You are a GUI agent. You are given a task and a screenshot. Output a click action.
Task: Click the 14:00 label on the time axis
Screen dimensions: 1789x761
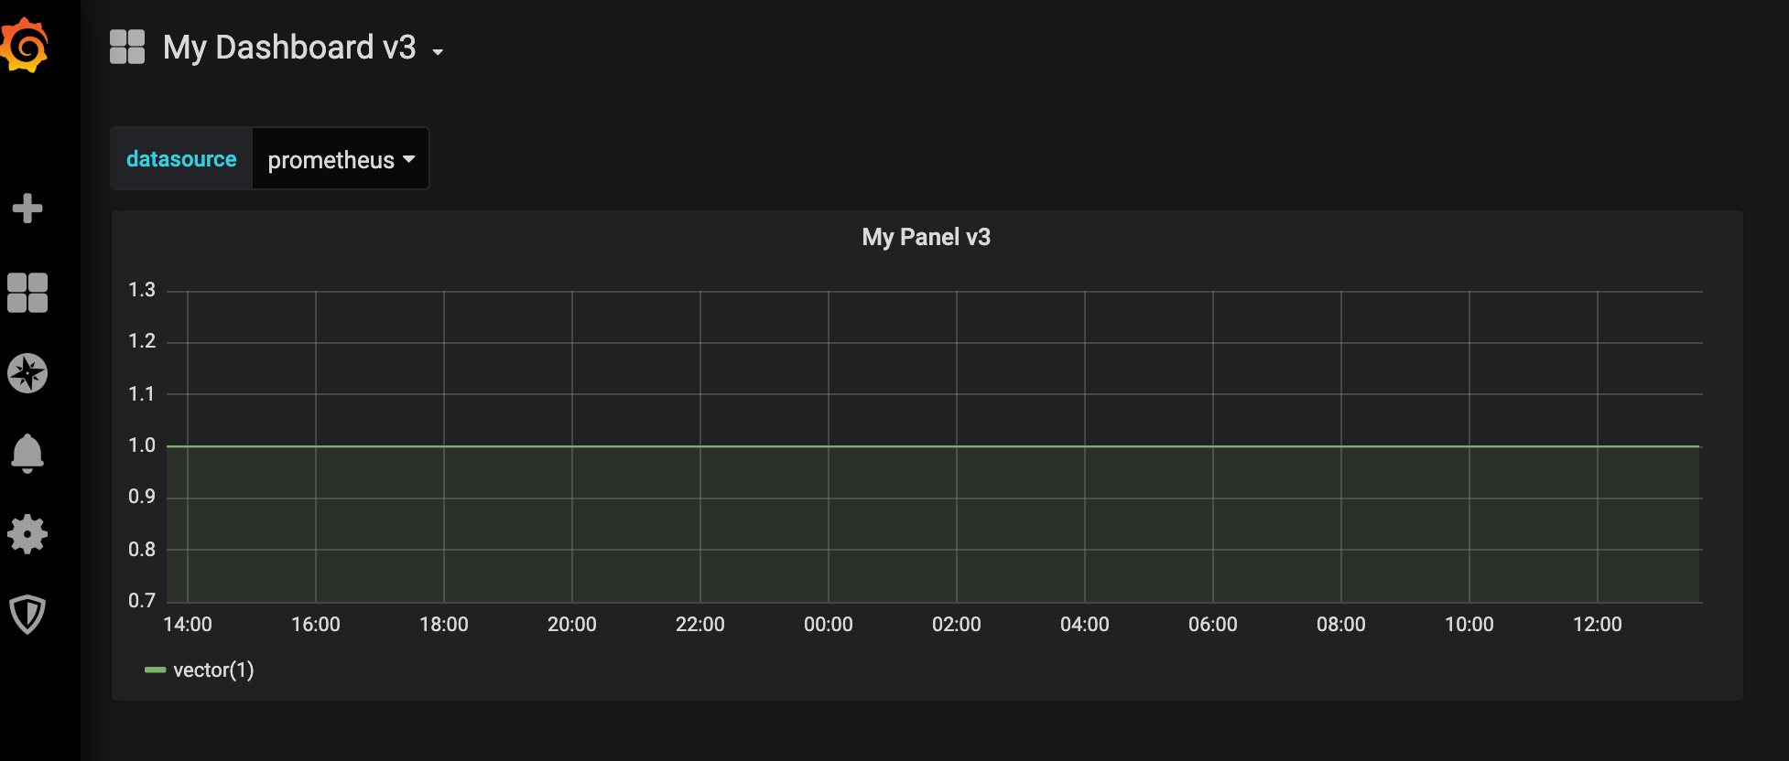click(188, 625)
